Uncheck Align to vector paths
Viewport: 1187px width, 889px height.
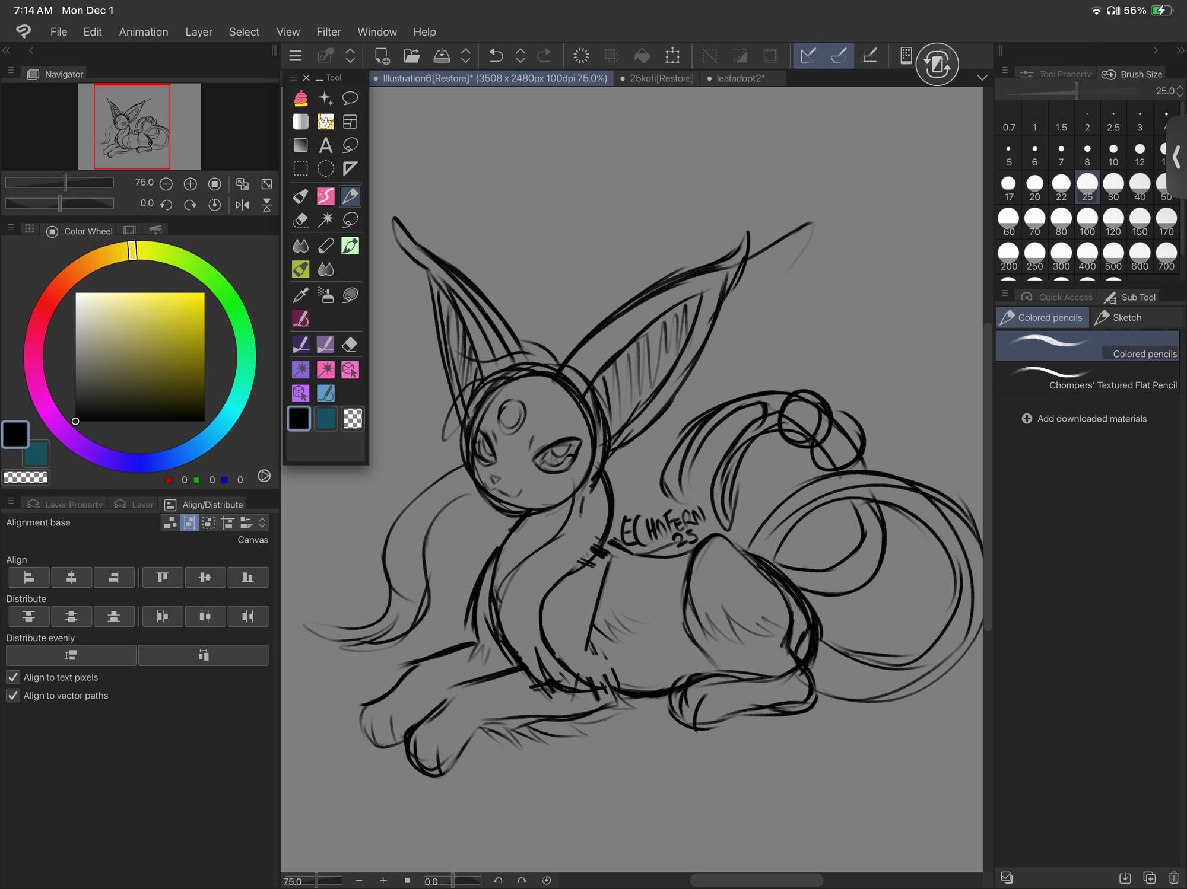click(x=13, y=696)
